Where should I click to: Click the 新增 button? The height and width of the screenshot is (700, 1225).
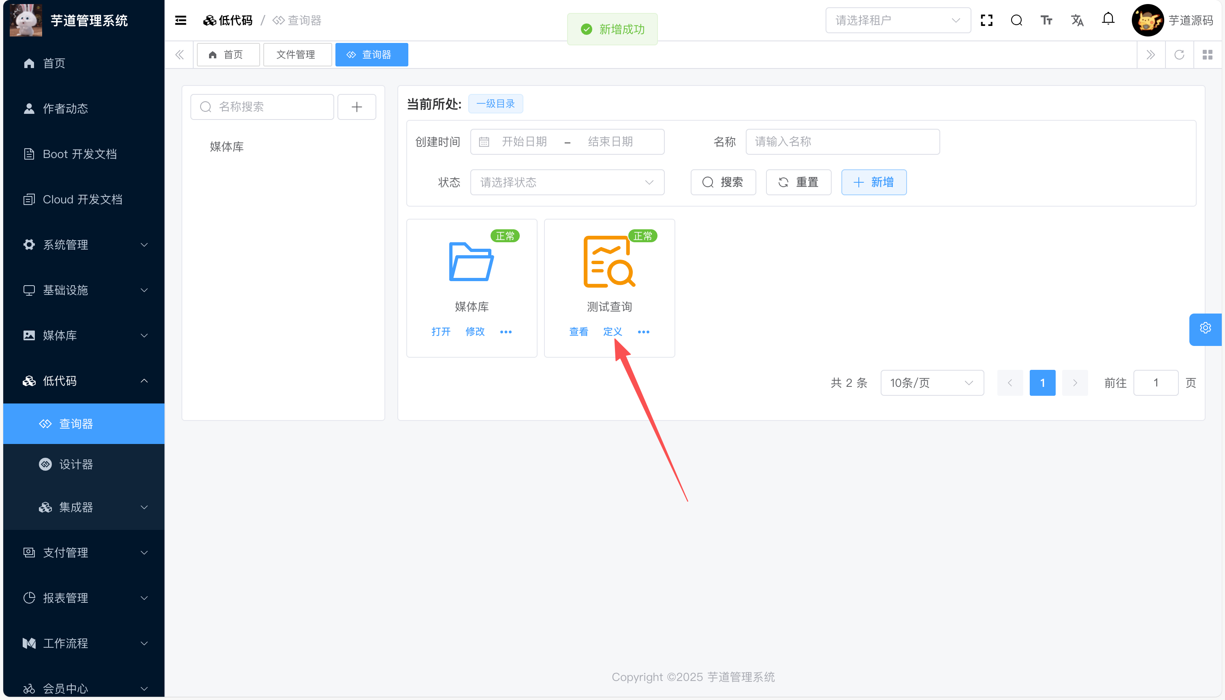pos(873,182)
